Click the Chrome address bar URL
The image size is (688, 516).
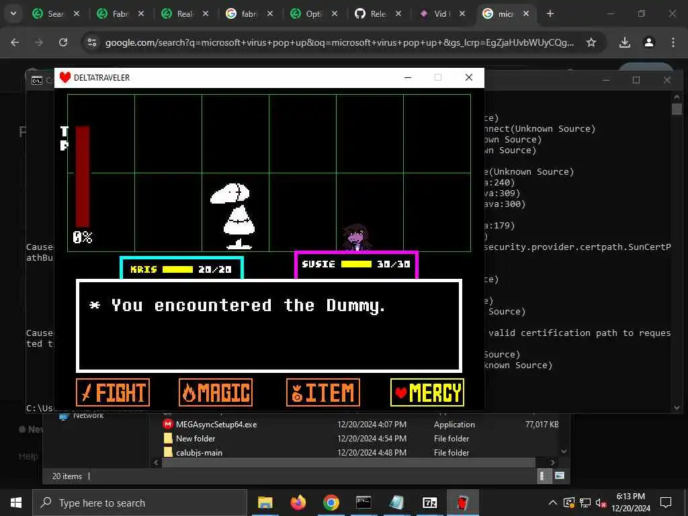tap(339, 42)
